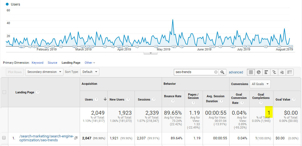This screenshot has height=146, width=302.
Task: Expand the All Goals conversions dropdown
Action: 260,84
